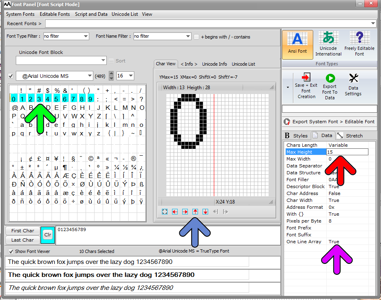Open the System Fonts menu

[x=20, y=14]
